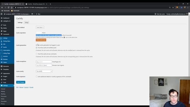The width and height of the screenshot is (190, 107).
Task: Open Plugins in the sidebar
Action: pyautogui.click(x=5, y=76)
